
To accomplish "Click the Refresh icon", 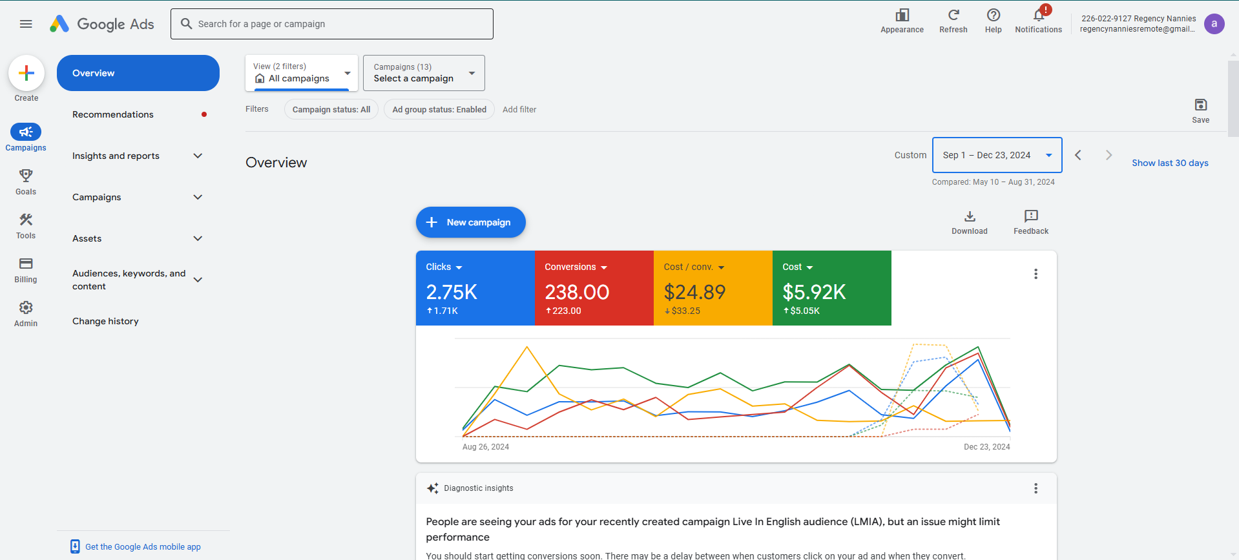I will (x=953, y=16).
